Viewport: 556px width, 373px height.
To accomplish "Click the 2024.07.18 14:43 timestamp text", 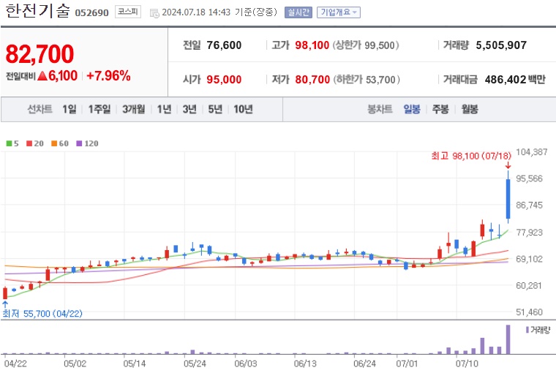I will [x=196, y=12].
